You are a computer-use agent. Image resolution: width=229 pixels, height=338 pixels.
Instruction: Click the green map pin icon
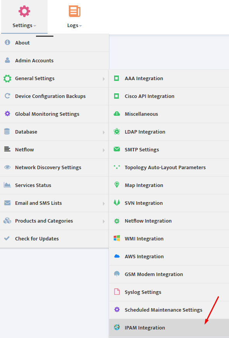[117, 185]
